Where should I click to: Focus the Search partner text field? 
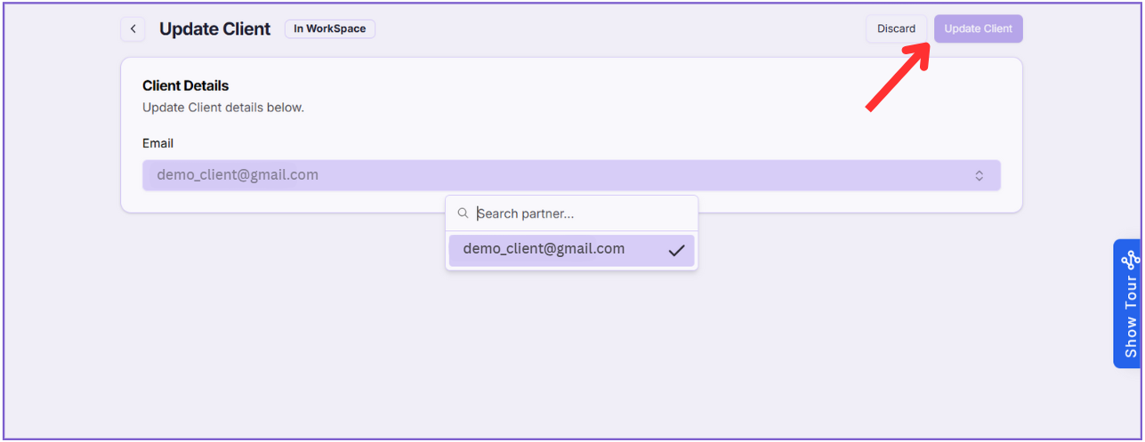(583, 213)
